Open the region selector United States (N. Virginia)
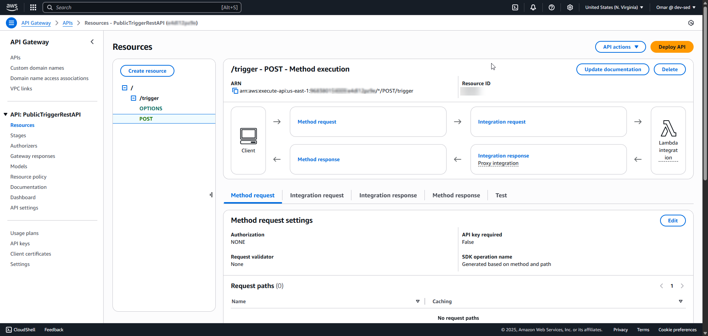 click(614, 7)
